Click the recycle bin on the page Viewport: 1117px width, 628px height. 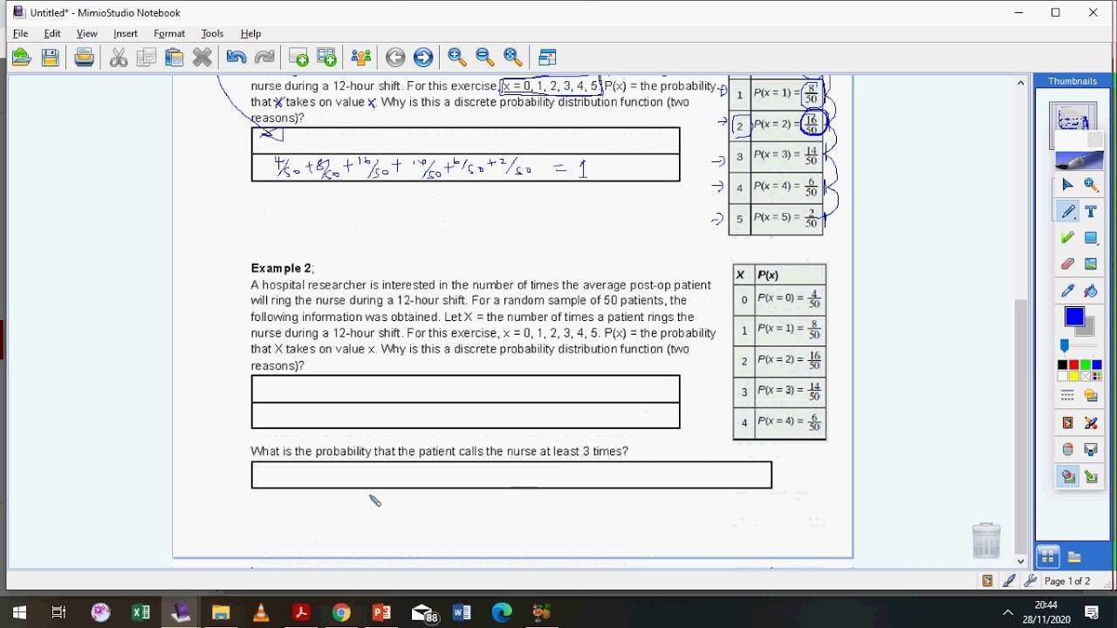pyautogui.click(x=986, y=540)
